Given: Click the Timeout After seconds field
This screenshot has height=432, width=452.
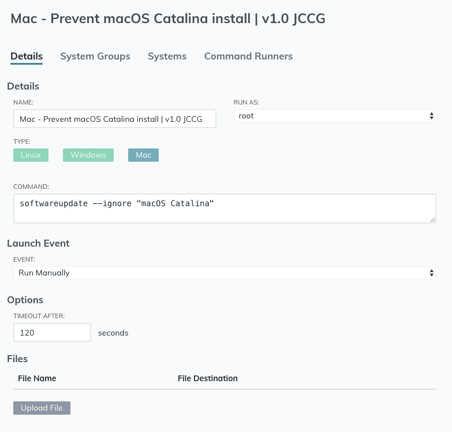Looking at the screenshot, I should pos(52,333).
